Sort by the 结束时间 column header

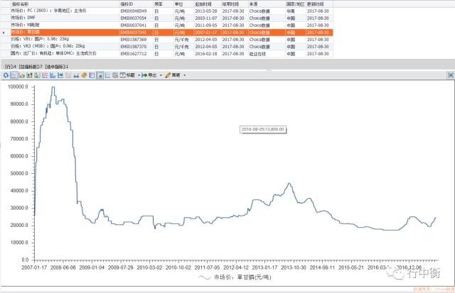pos(235,4)
